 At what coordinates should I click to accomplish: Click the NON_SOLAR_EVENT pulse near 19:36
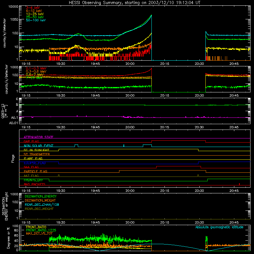pos(76,145)
